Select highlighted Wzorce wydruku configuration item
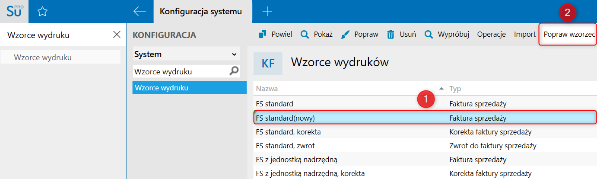597x179 pixels. point(189,87)
